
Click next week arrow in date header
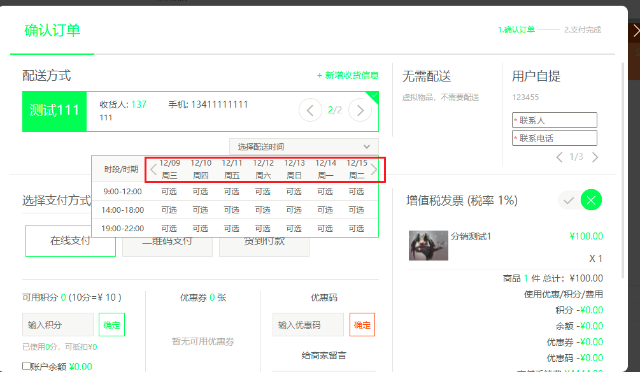[374, 169]
